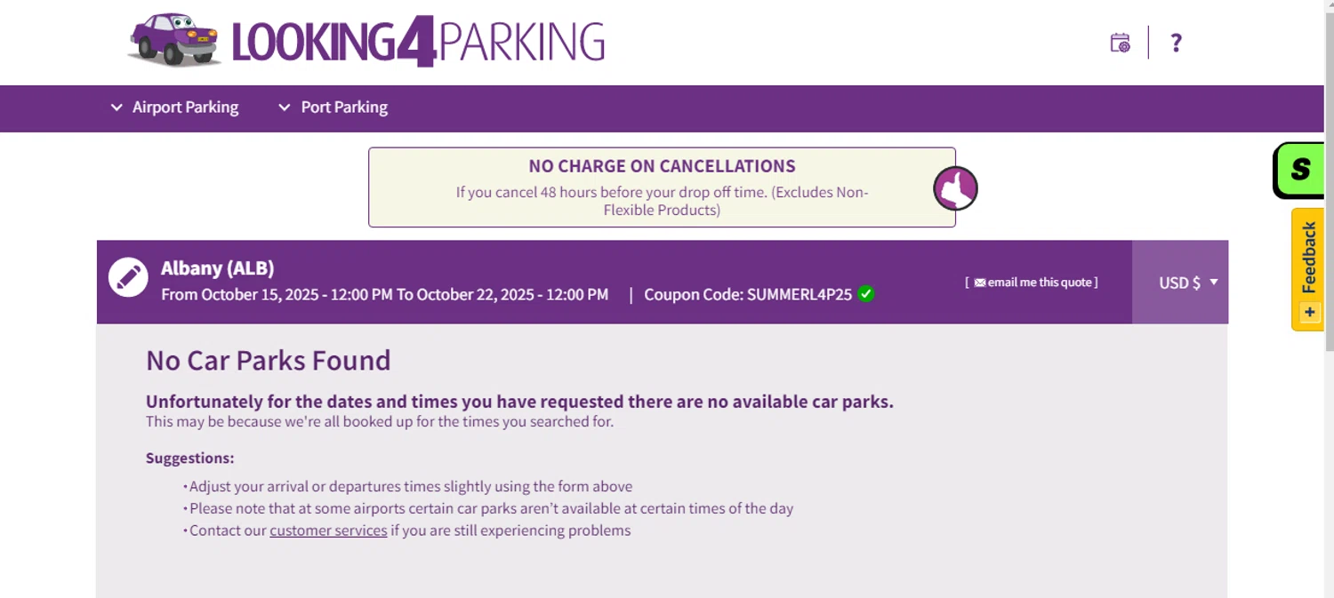Click the No Charge on Cancellations banner
Screen dimensions: 1334x598
pos(662,187)
